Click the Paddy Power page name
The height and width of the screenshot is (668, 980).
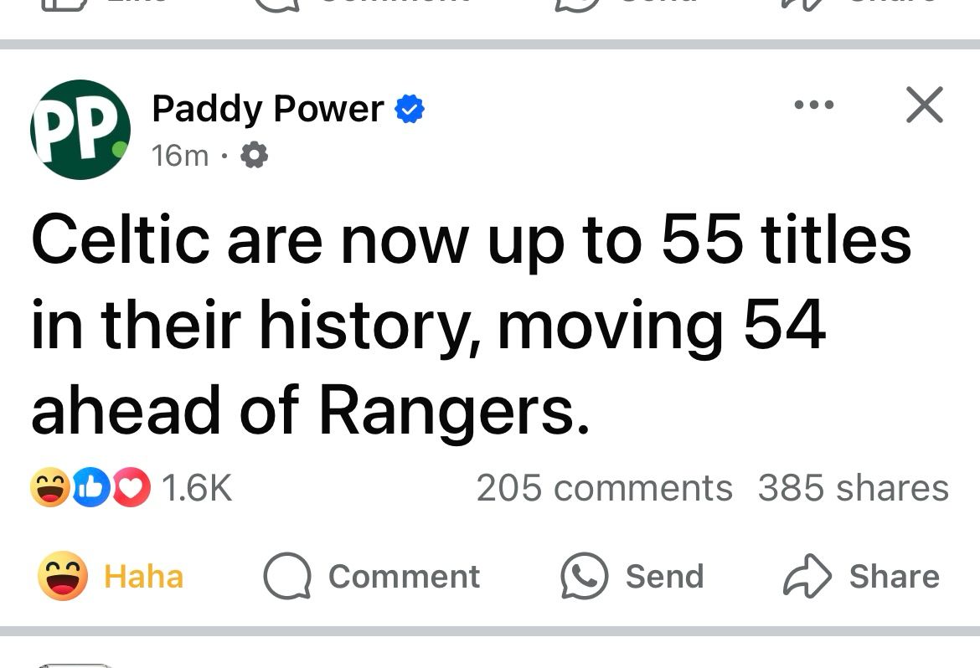tap(267, 109)
